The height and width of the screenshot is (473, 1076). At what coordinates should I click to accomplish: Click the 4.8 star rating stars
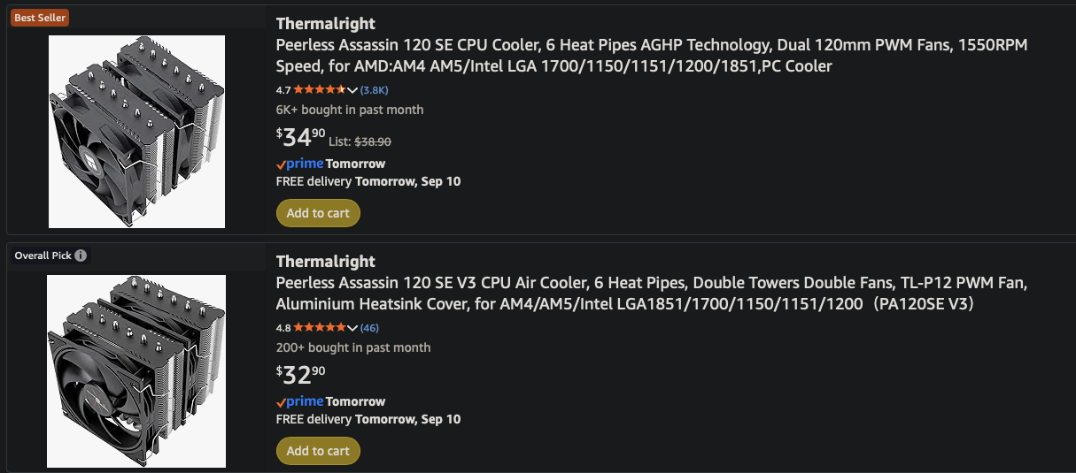tap(320, 327)
